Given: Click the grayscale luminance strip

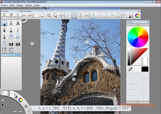Looking at the screenshot, I should tap(129, 57).
